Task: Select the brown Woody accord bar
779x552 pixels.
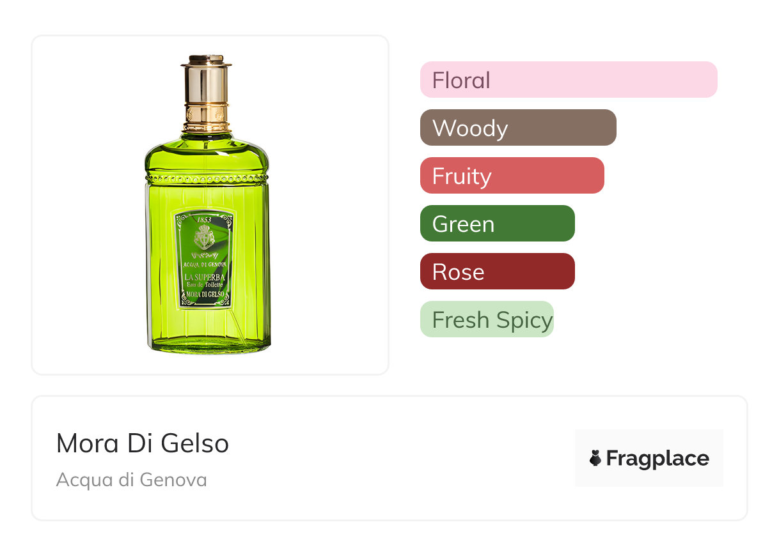Action: pyautogui.click(x=517, y=128)
